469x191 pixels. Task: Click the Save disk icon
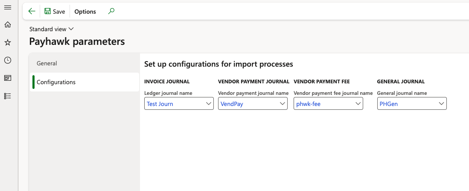point(47,12)
